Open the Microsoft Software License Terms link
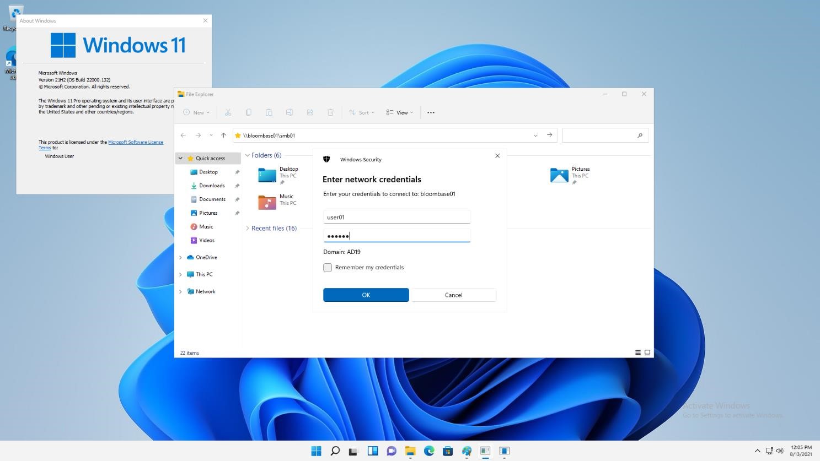Viewport: 820px width, 461px height. pos(136,142)
